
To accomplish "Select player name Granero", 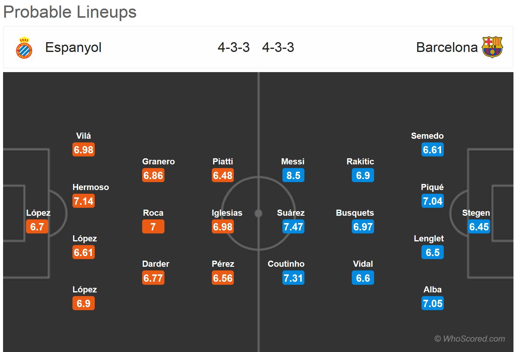I will [158, 161].
